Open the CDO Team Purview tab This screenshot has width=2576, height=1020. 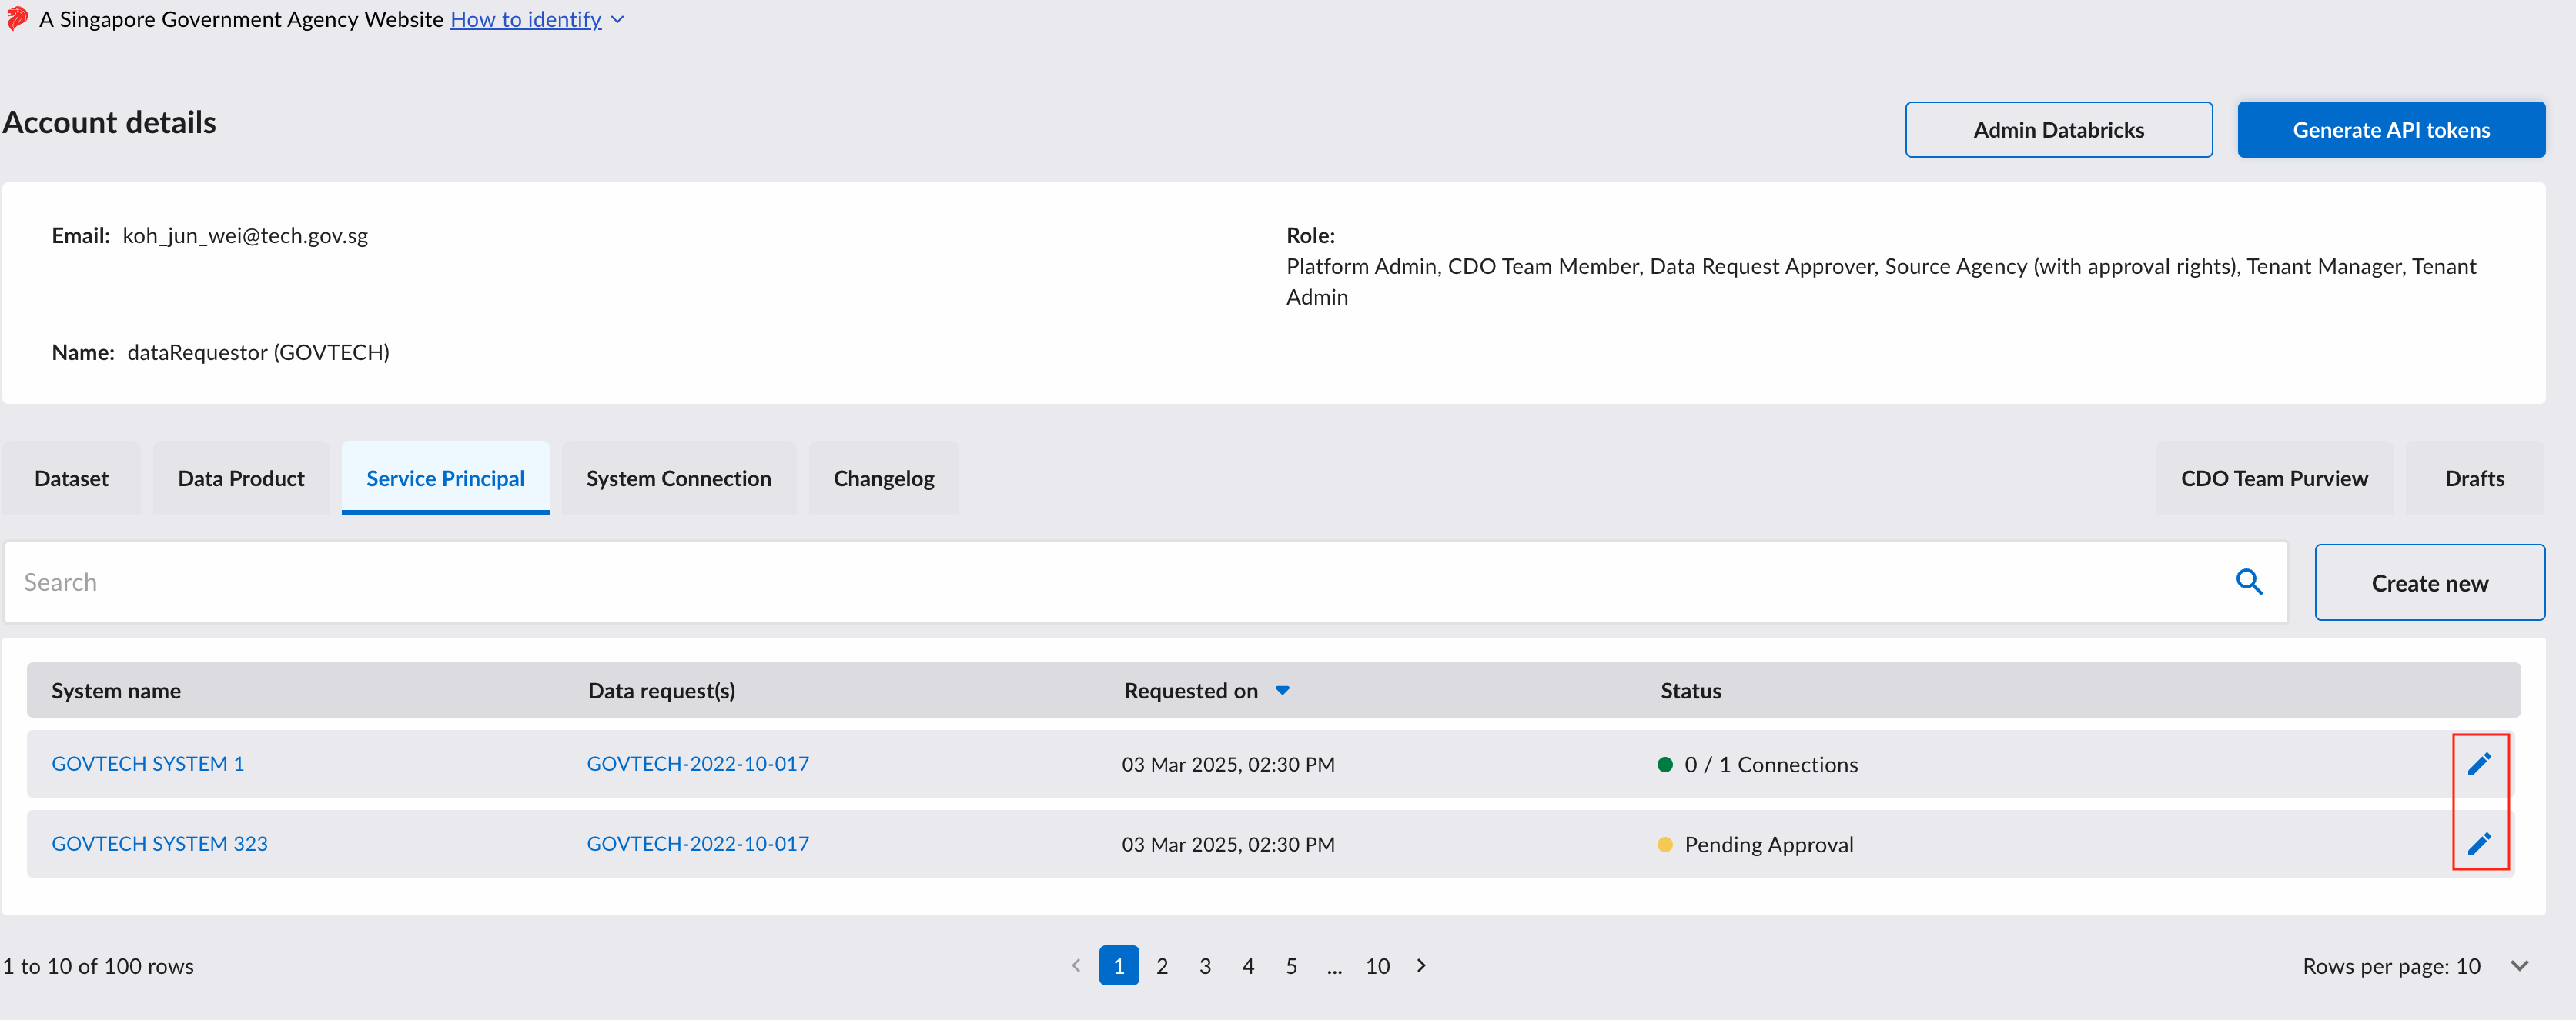2274,478
